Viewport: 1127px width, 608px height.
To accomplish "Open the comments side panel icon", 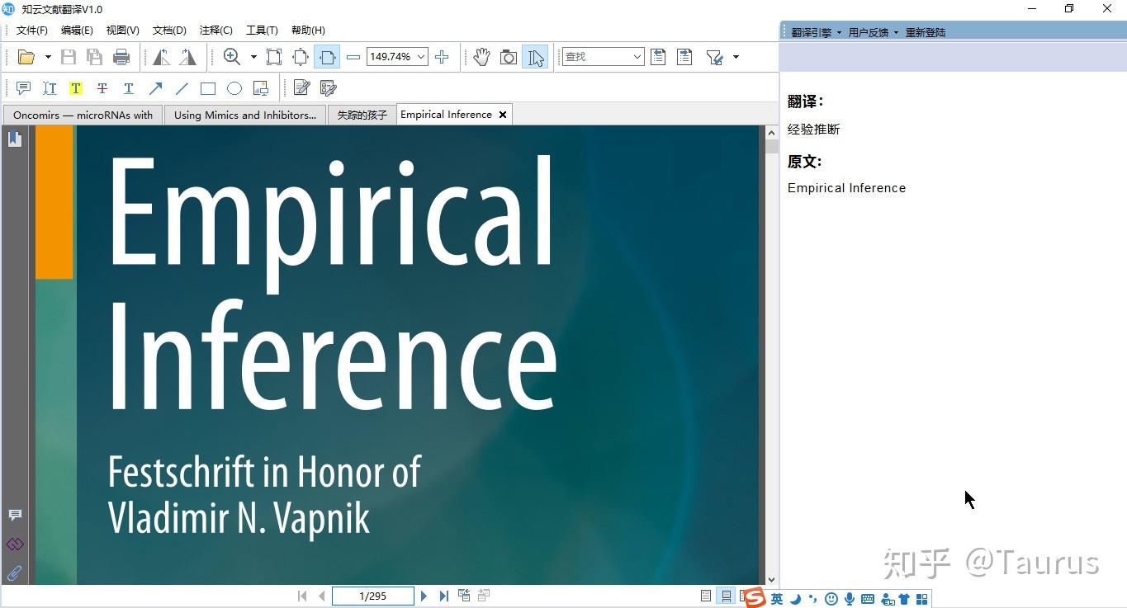I will coord(15,515).
